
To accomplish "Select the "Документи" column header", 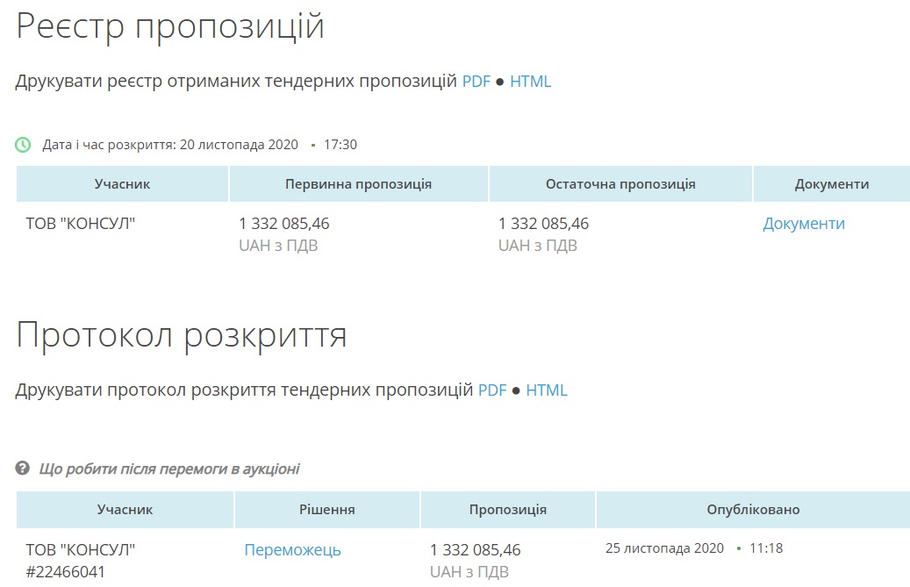I will coord(832,184).
